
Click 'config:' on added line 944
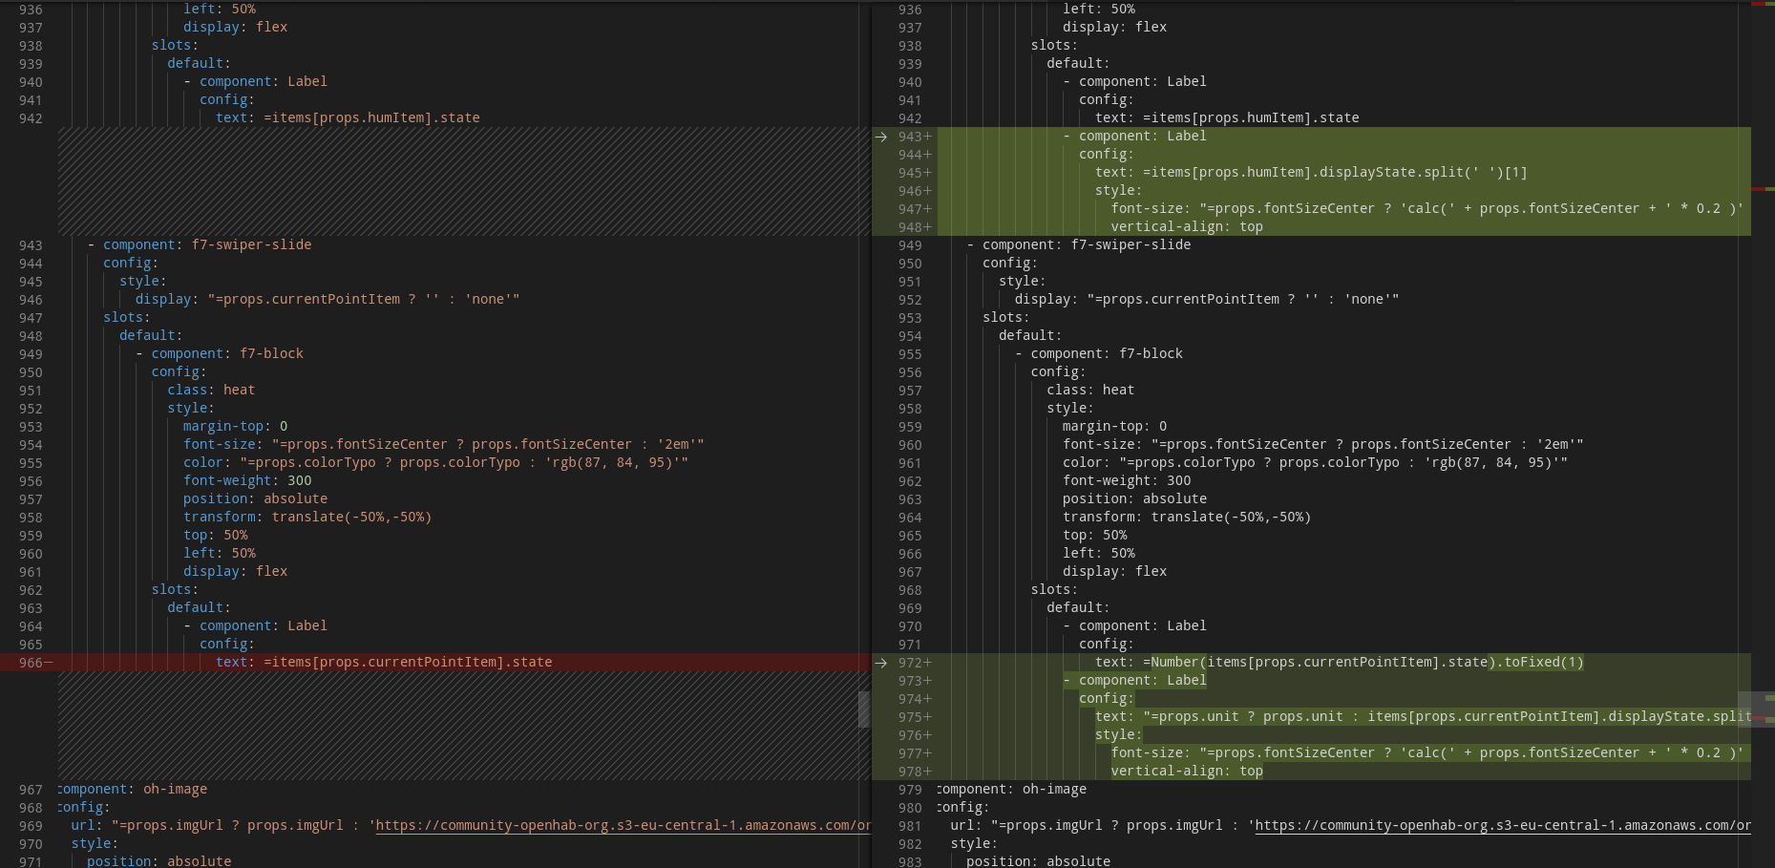[1107, 155]
